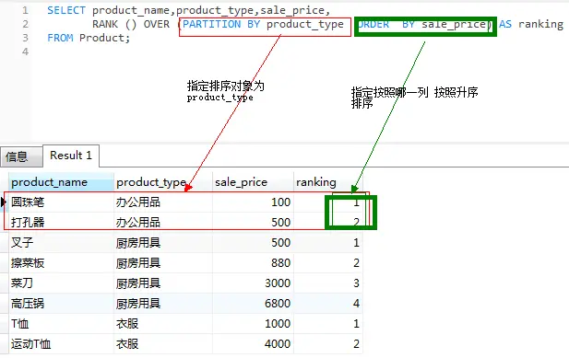Place cursor on RANK in line 2
Screen dimensions: 569x358
click(105, 24)
